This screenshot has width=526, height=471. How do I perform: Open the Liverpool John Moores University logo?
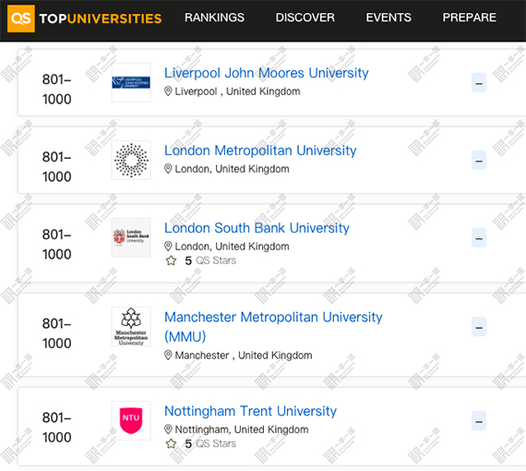point(131,82)
